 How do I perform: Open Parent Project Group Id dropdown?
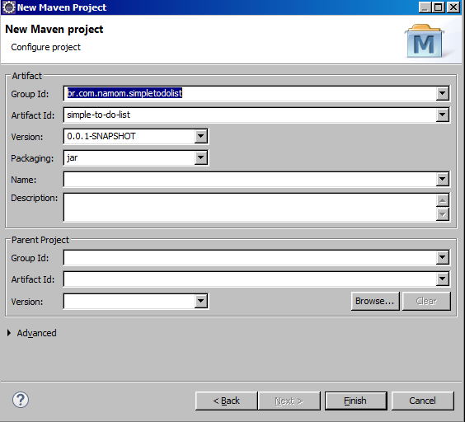tap(442, 257)
